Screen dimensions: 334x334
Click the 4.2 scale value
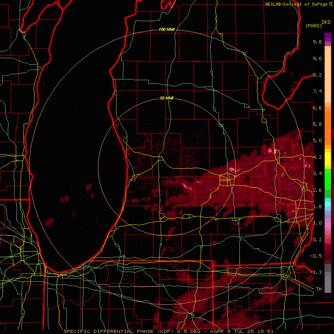click(317, 157)
